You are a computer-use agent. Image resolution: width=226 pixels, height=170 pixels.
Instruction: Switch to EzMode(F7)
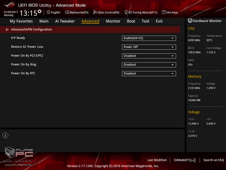185,160
